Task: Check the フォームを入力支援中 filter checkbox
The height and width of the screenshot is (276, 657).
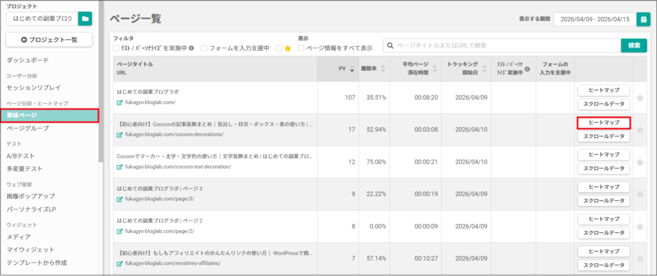Action: 203,48
